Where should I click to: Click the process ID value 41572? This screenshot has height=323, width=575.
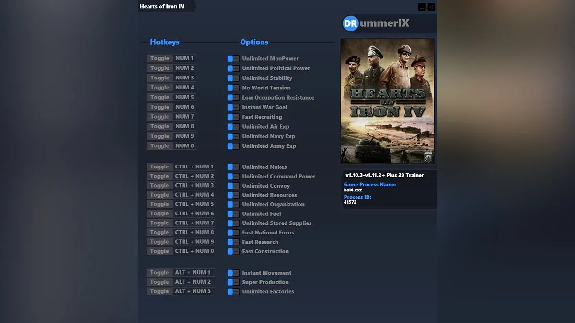tap(350, 202)
